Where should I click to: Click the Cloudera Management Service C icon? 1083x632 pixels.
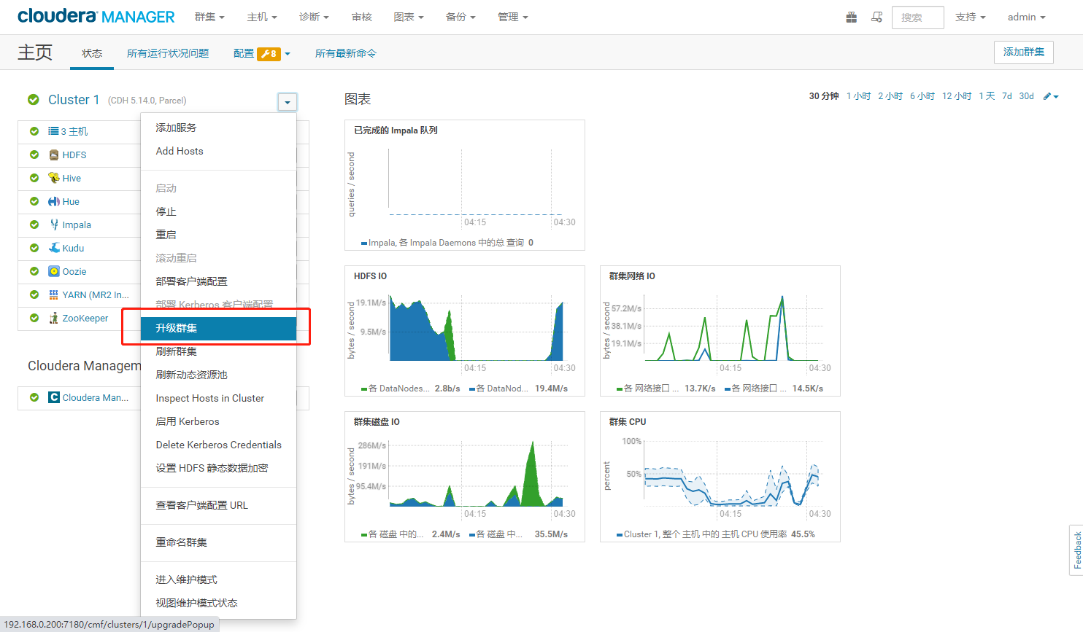click(54, 397)
